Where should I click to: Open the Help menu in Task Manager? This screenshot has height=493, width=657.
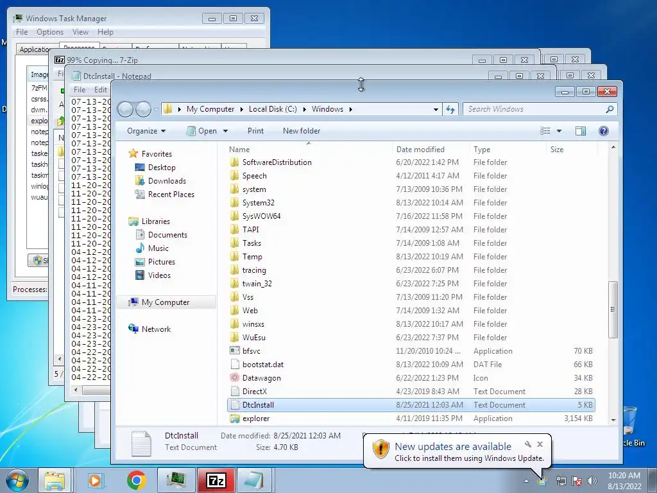[x=105, y=32]
